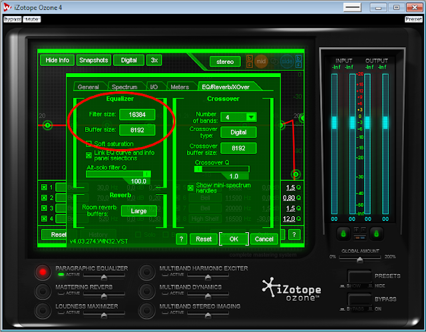The height and width of the screenshot is (332, 426).
Task: Open the Buffer size 8192 selector
Action: point(137,130)
